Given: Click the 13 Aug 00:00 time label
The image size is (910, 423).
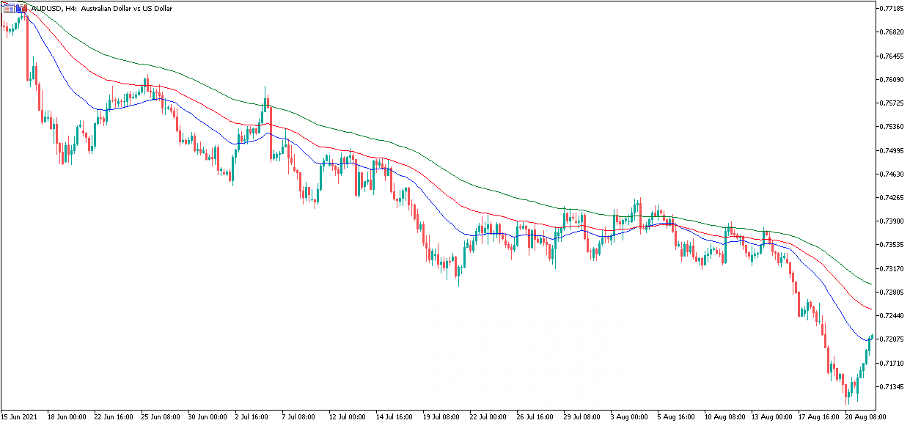Looking at the screenshot, I should [771, 416].
